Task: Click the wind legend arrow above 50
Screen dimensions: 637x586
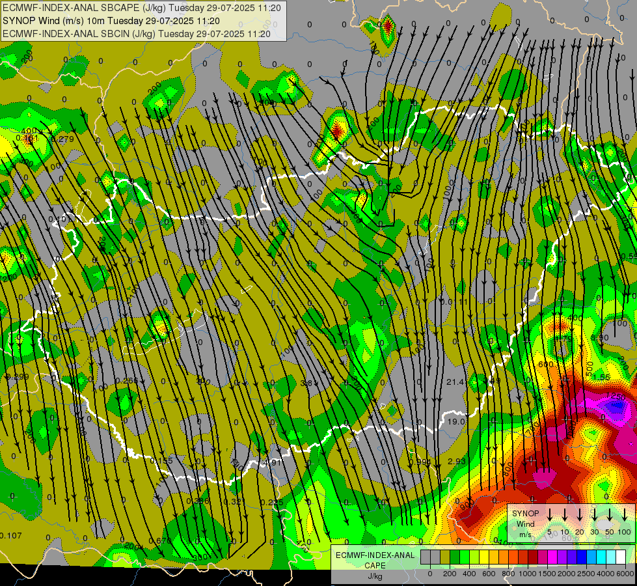Action: point(610,515)
